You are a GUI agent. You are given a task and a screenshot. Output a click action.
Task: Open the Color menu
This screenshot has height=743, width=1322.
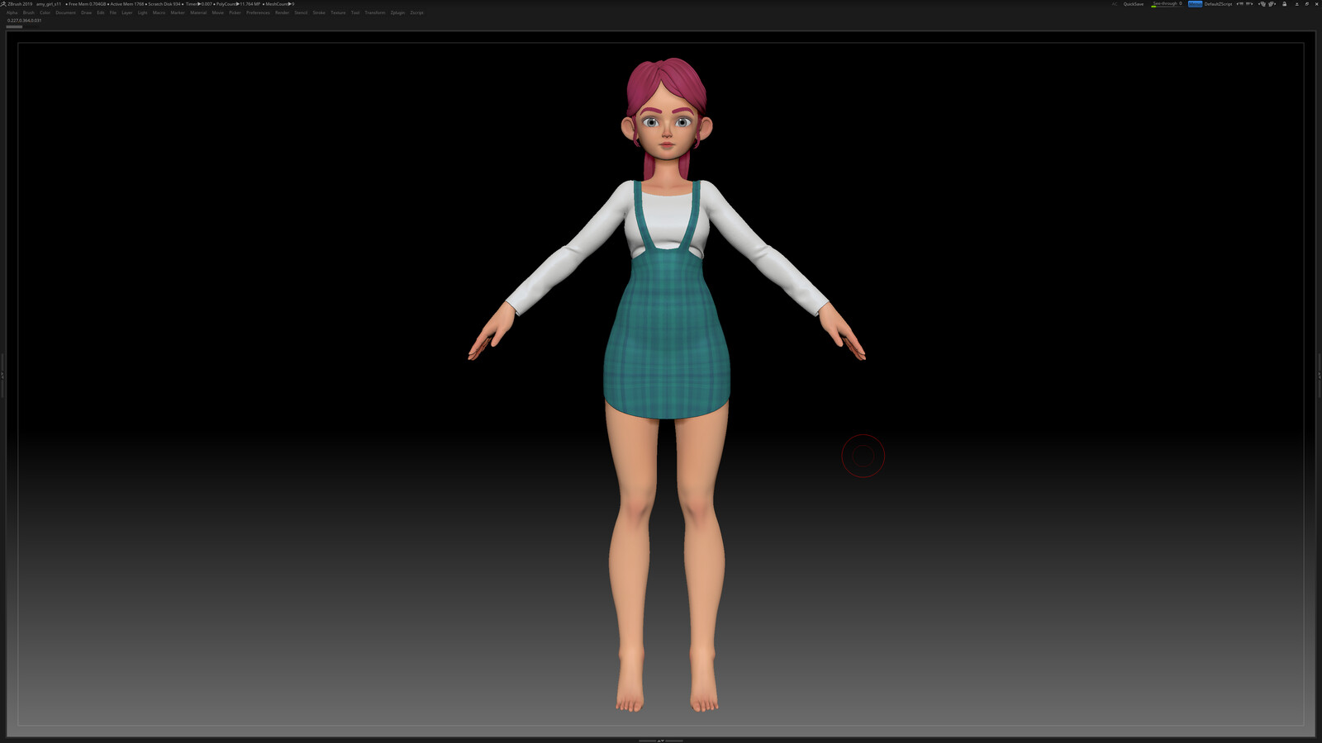coord(45,12)
